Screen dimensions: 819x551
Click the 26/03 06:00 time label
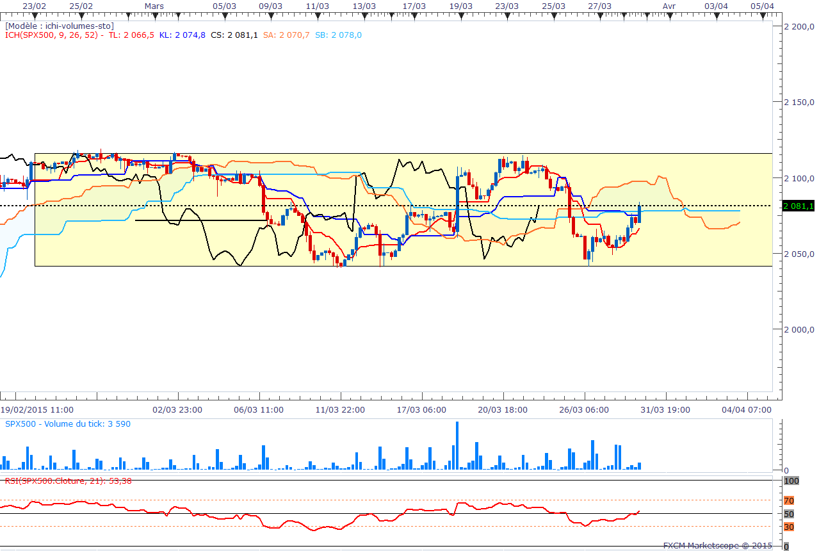point(584,409)
